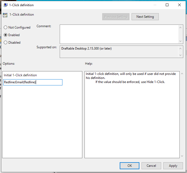
Task: Click the Apply button
Action: click(173, 166)
